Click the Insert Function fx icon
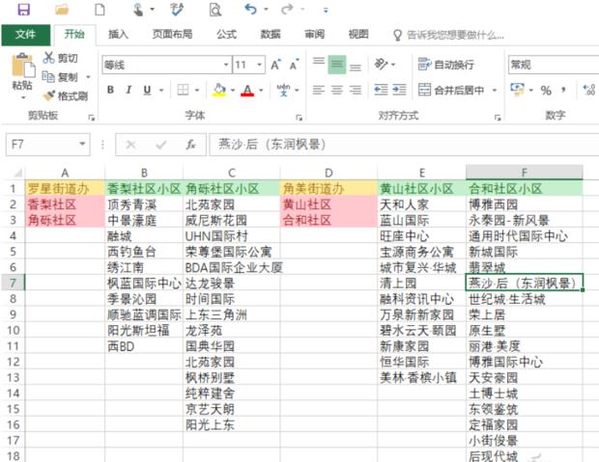Image resolution: width=599 pixels, height=462 pixels. click(x=190, y=145)
